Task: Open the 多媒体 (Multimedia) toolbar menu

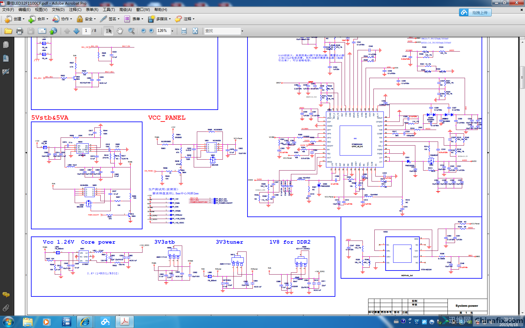Action: coord(159,19)
